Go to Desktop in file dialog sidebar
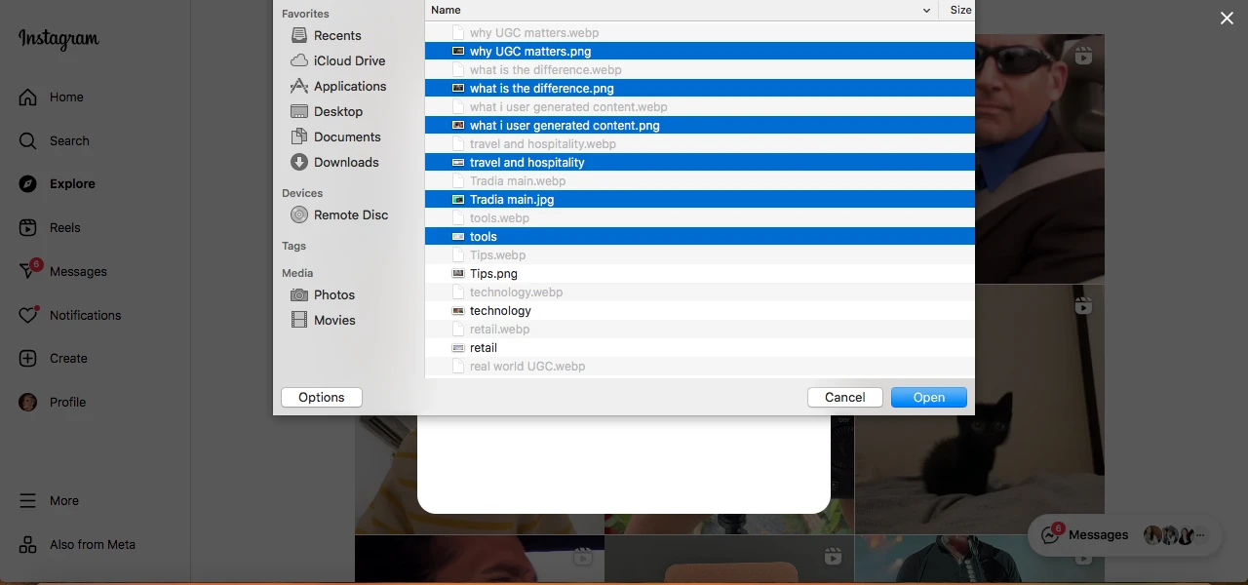 pyautogui.click(x=338, y=112)
